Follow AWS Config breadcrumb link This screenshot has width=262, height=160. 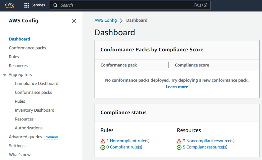(x=106, y=20)
